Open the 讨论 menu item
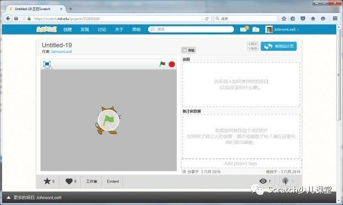The image size is (343, 205). click(102, 29)
